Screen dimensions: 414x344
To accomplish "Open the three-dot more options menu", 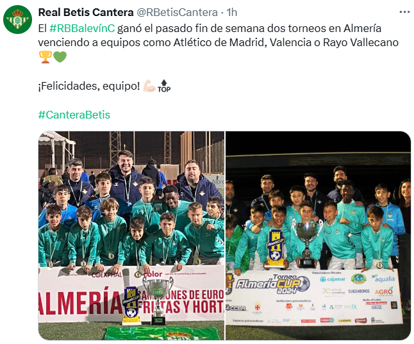I will tap(404, 12).
